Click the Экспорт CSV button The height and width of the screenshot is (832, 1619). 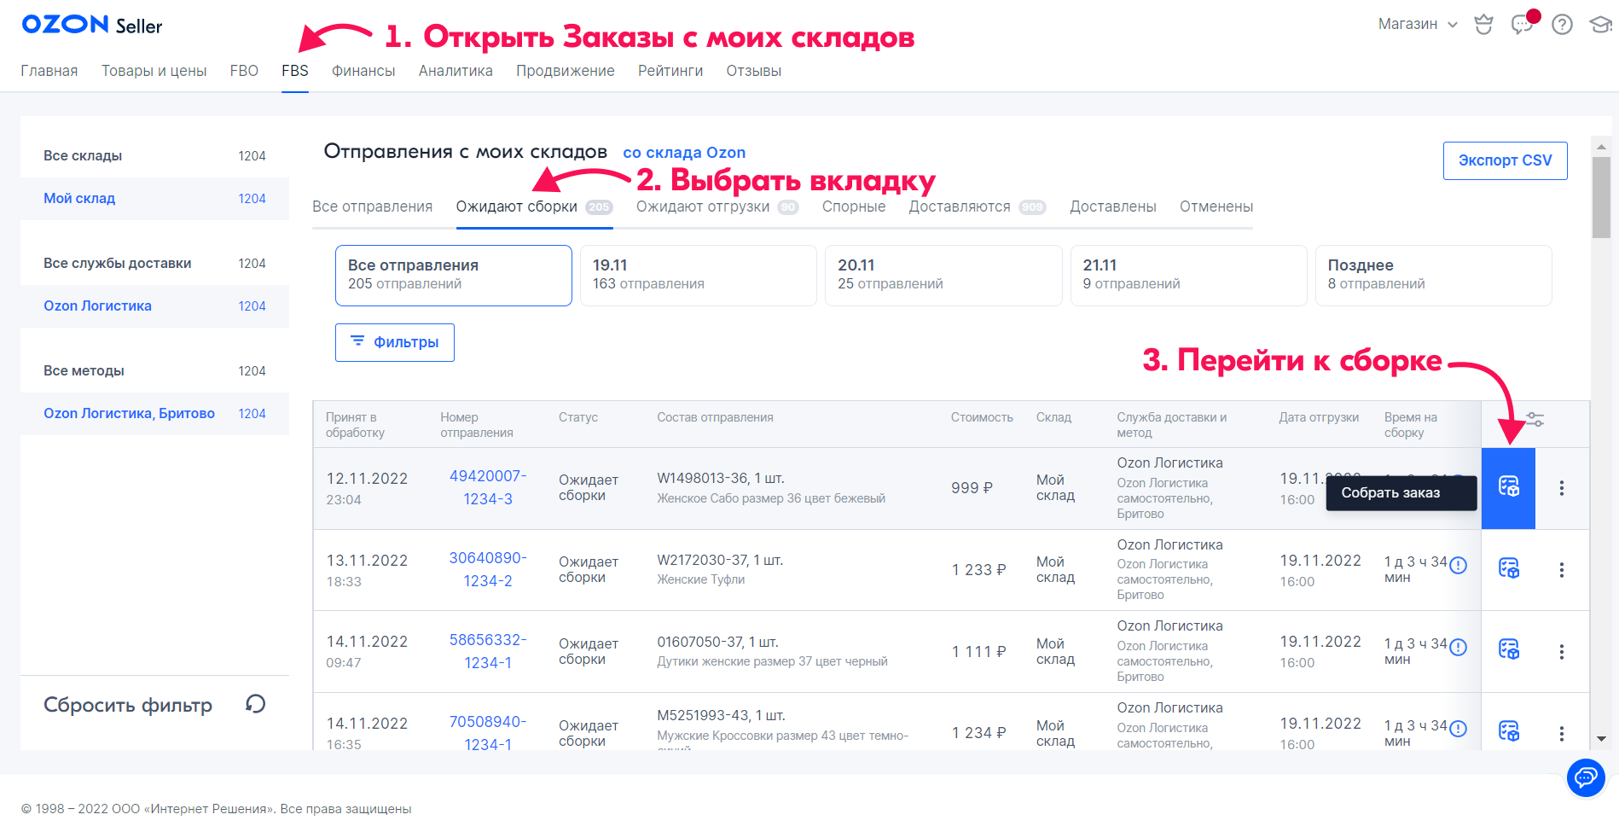click(1505, 160)
